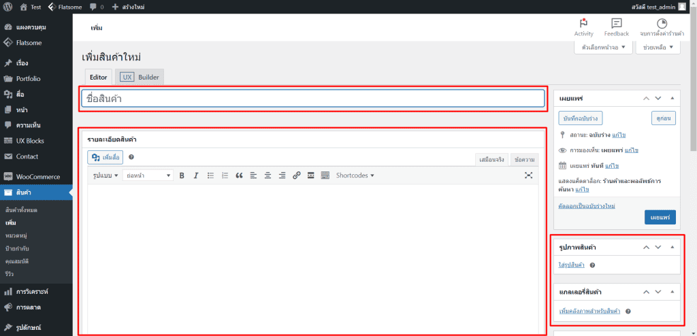
Task: Click คัดลอกเป็นฉบับร่างใหม่ link
Action: 587,206
